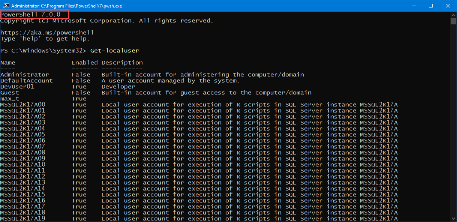Maximize the PowerShell window
This screenshot has height=222, width=457.
point(431,6)
